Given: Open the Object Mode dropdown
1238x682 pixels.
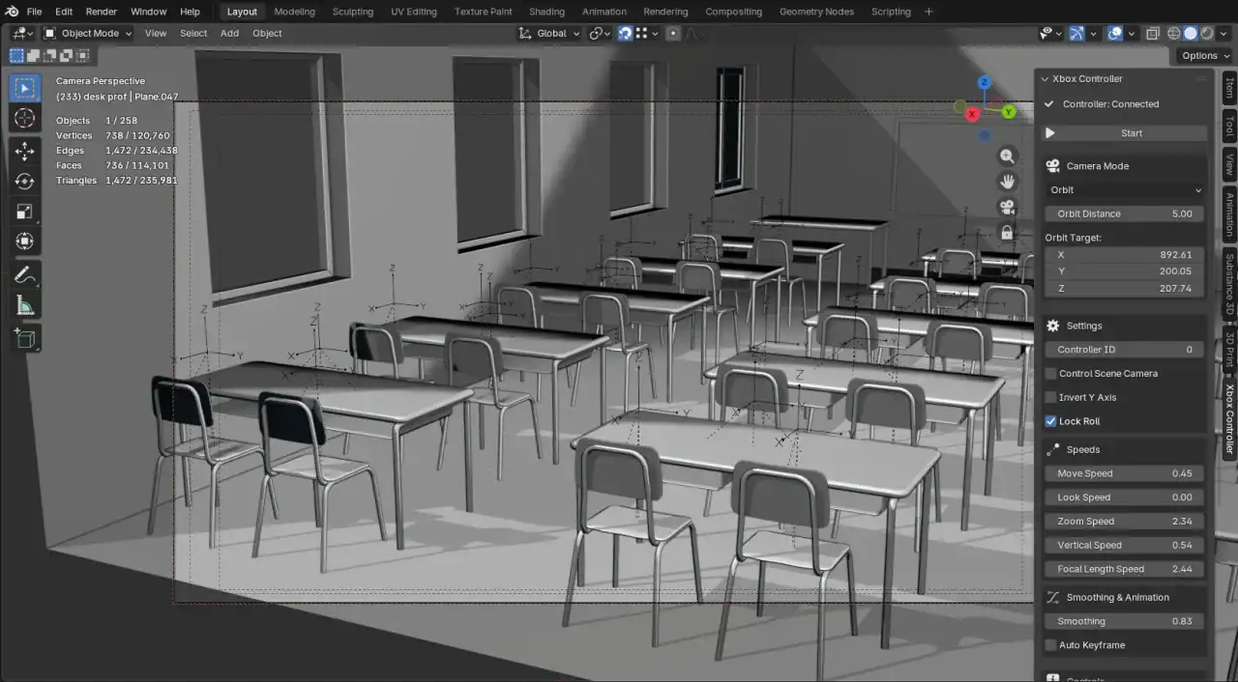Looking at the screenshot, I should [88, 33].
